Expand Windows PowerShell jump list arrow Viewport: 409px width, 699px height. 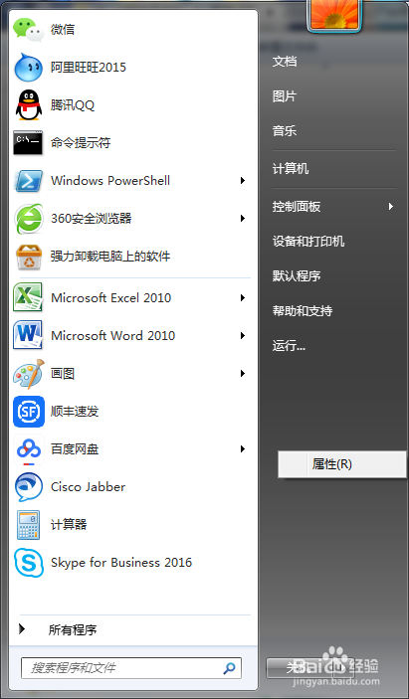coord(243,181)
